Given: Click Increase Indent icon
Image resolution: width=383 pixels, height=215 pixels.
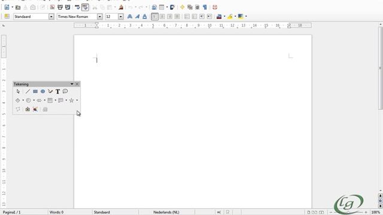Looking at the screenshot, I should coord(209,17).
